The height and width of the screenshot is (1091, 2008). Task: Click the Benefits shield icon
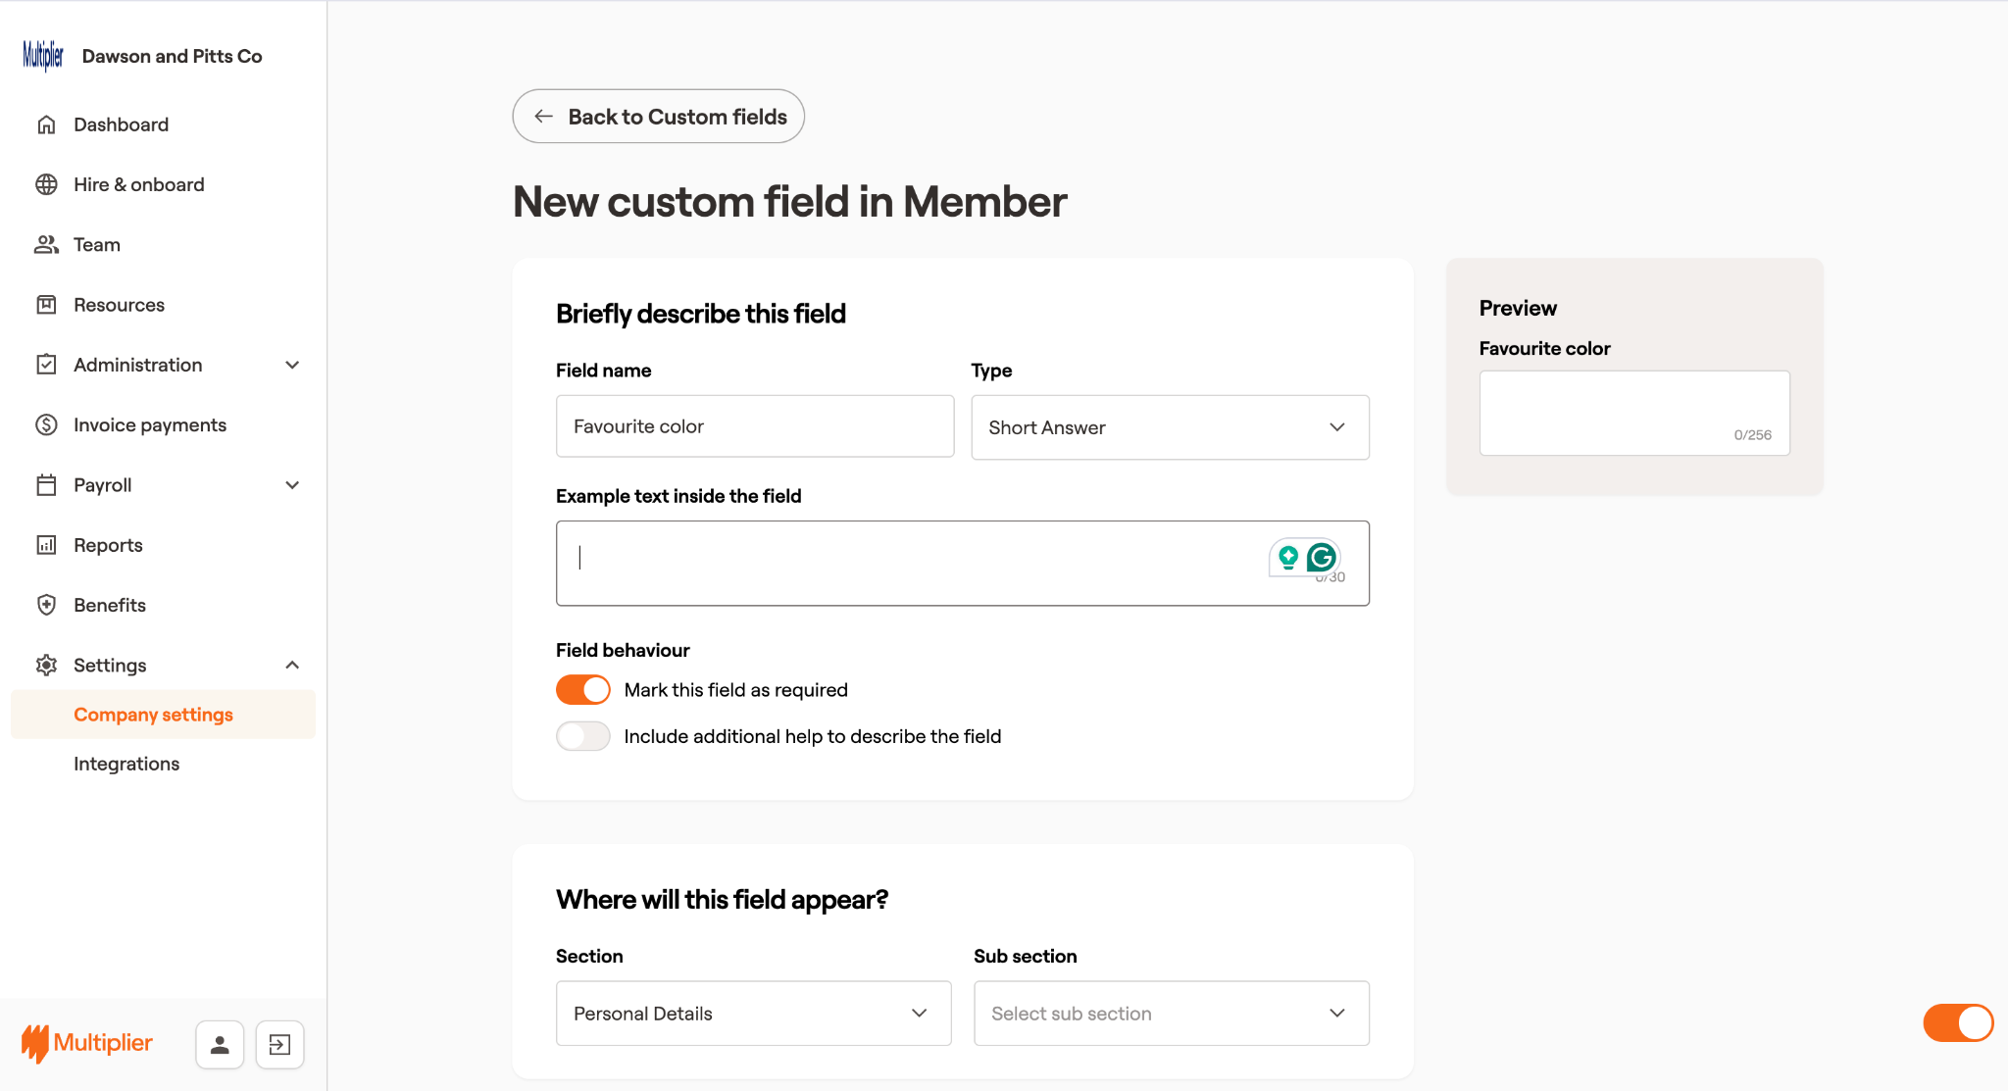(x=46, y=605)
